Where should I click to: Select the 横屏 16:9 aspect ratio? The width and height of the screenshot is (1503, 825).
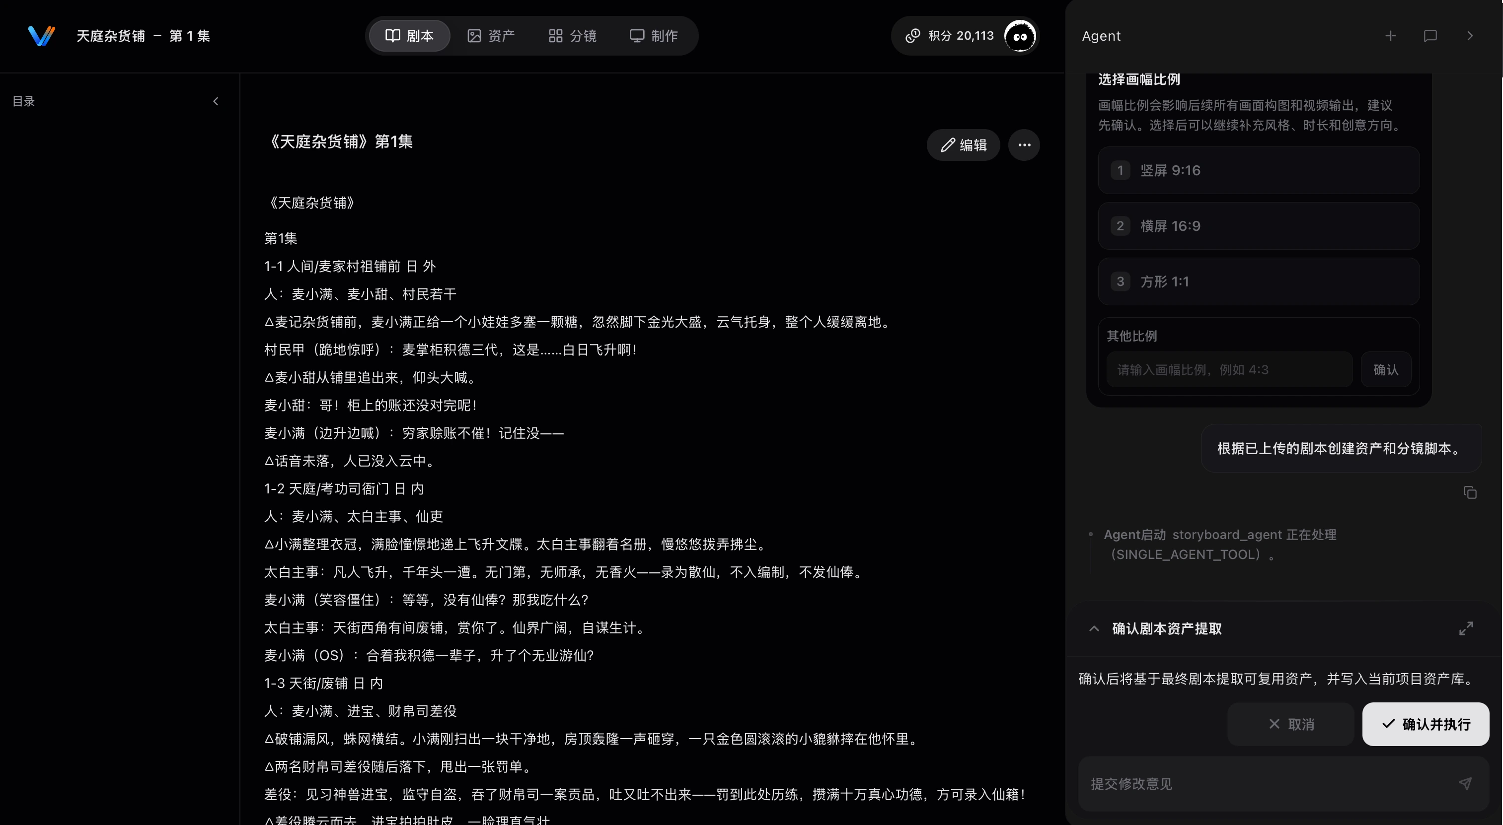pyautogui.click(x=1259, y=226)
